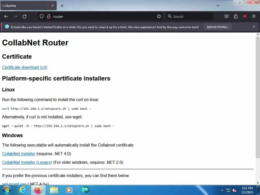This screenshot has height=195, width=260.
Task: Click scrollbar down arrow
Action: click(258, 183)
